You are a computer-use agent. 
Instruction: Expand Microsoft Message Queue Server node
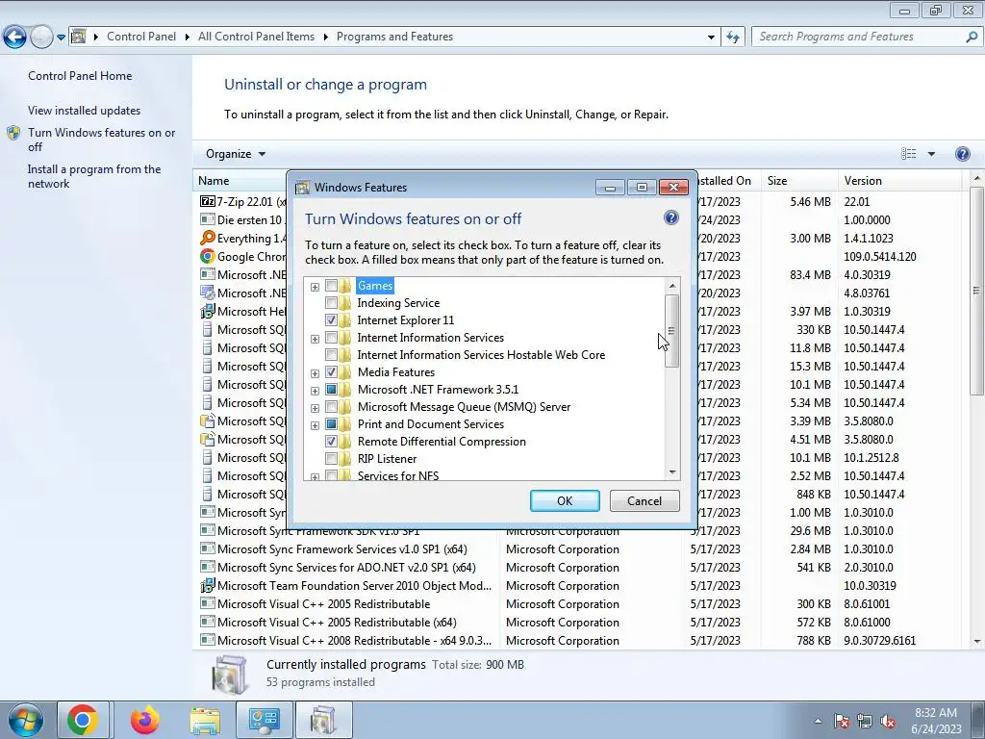(315, 408)
